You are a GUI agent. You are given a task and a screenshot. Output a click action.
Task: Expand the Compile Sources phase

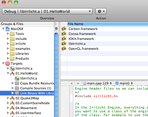(13, 88)
